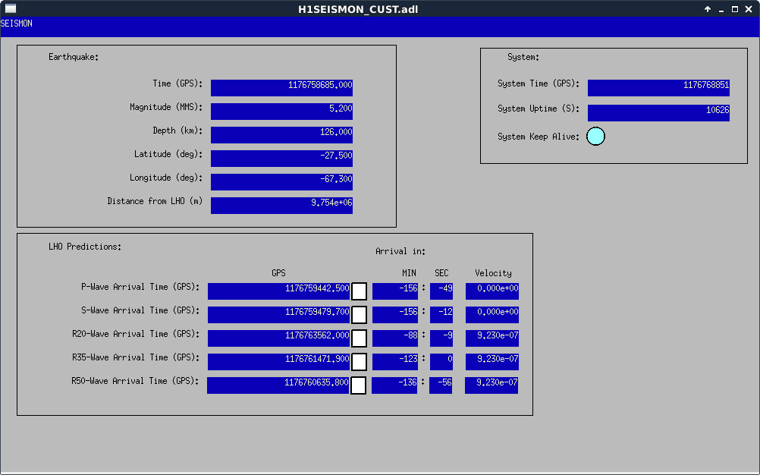
Task: Click the System Keep Alive indicator circle
Action: [596, 137]
